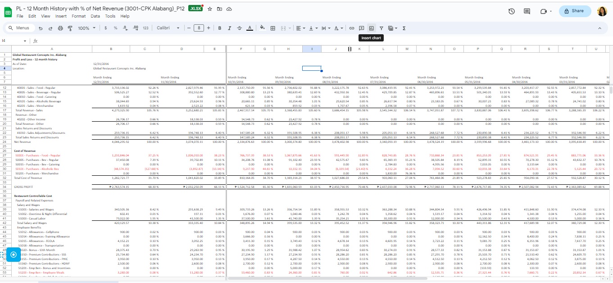Format as currency
Image resolution: width=613 pixels, height=283 pixels.
pyautogui.click(x=105, y=28)
